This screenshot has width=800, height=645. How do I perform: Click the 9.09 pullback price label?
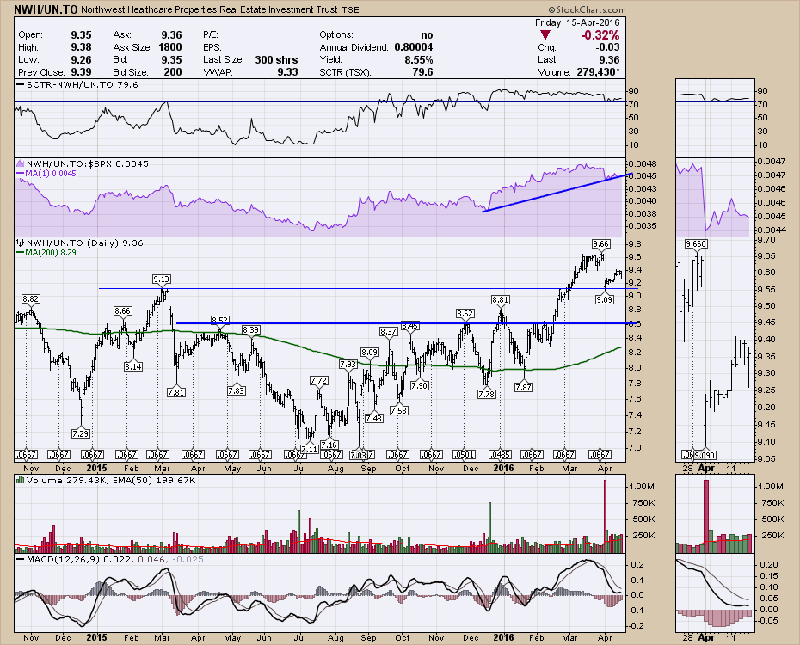(x=605, y=300)
